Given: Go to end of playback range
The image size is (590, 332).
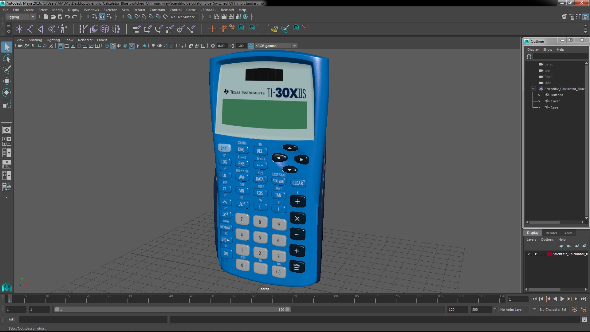Looking at the screenshot, I should (x=584, y=299).
